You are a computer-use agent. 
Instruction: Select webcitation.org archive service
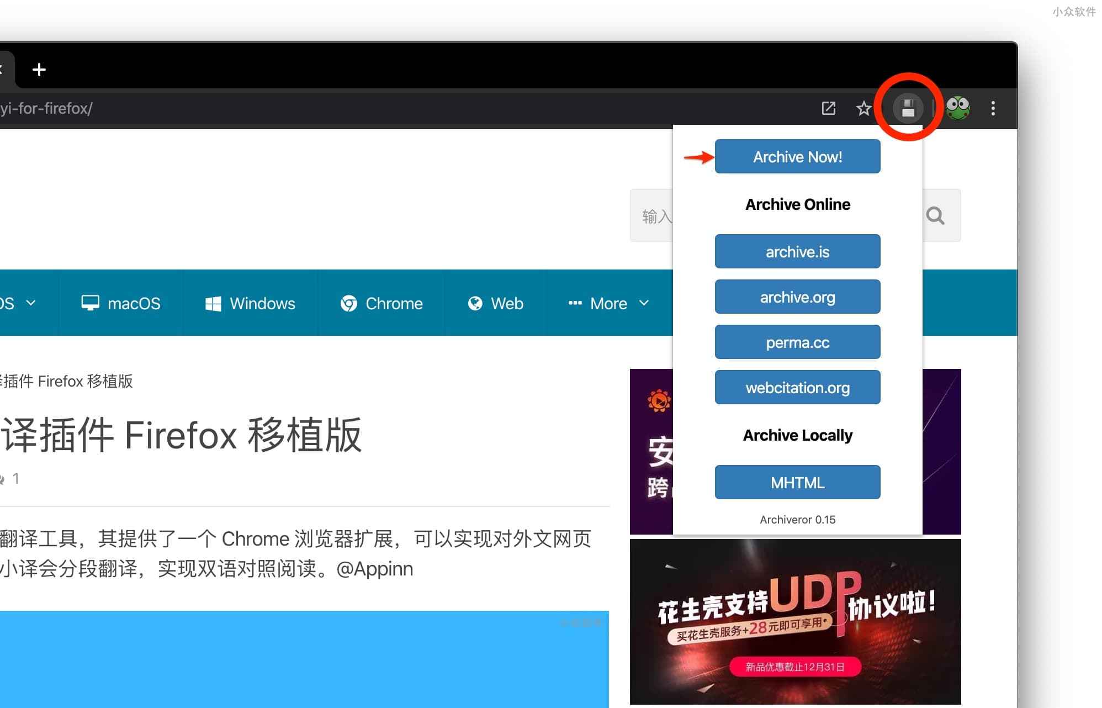coord(797,388)
